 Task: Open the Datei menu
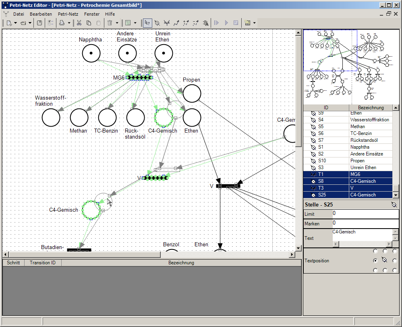[x=19, y=14]
